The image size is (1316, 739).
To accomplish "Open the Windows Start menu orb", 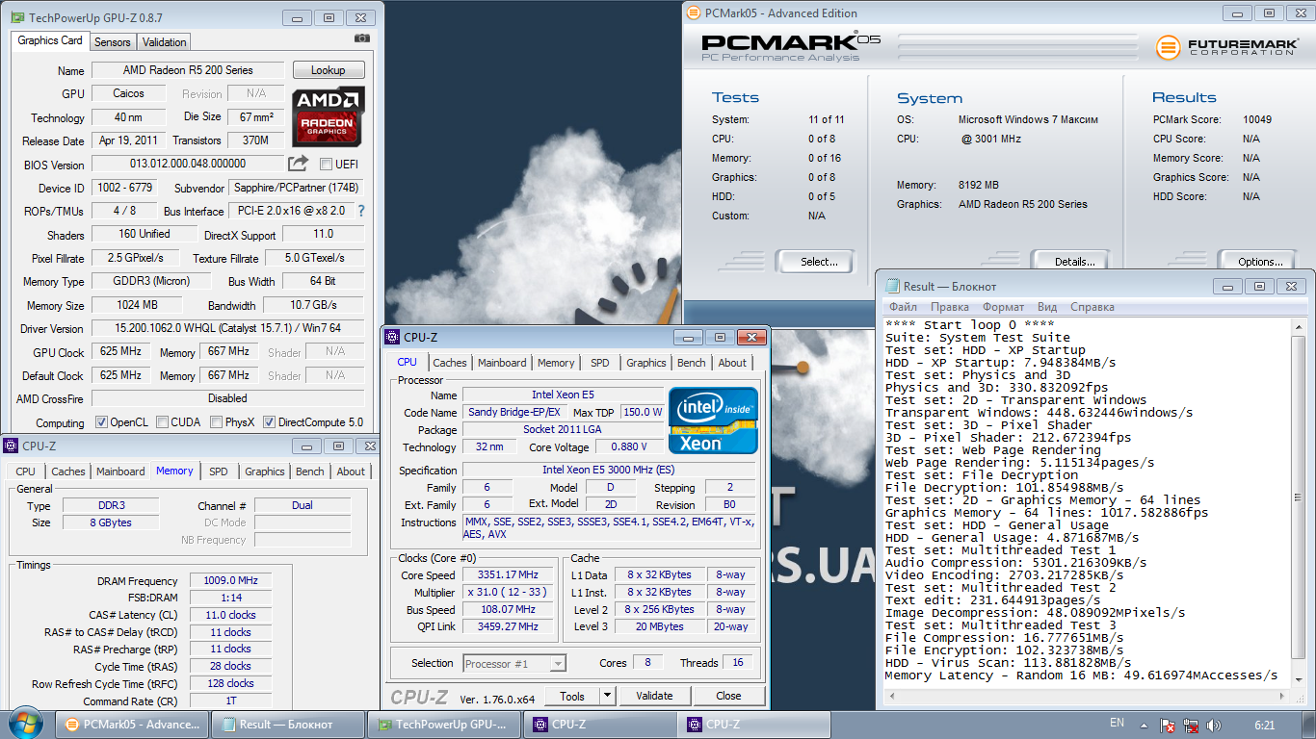I will [24, 723].
